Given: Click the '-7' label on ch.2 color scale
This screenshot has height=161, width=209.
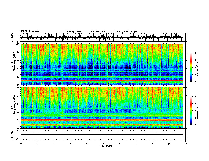Looking at the screenshot, I should click(x=195, y=125).
